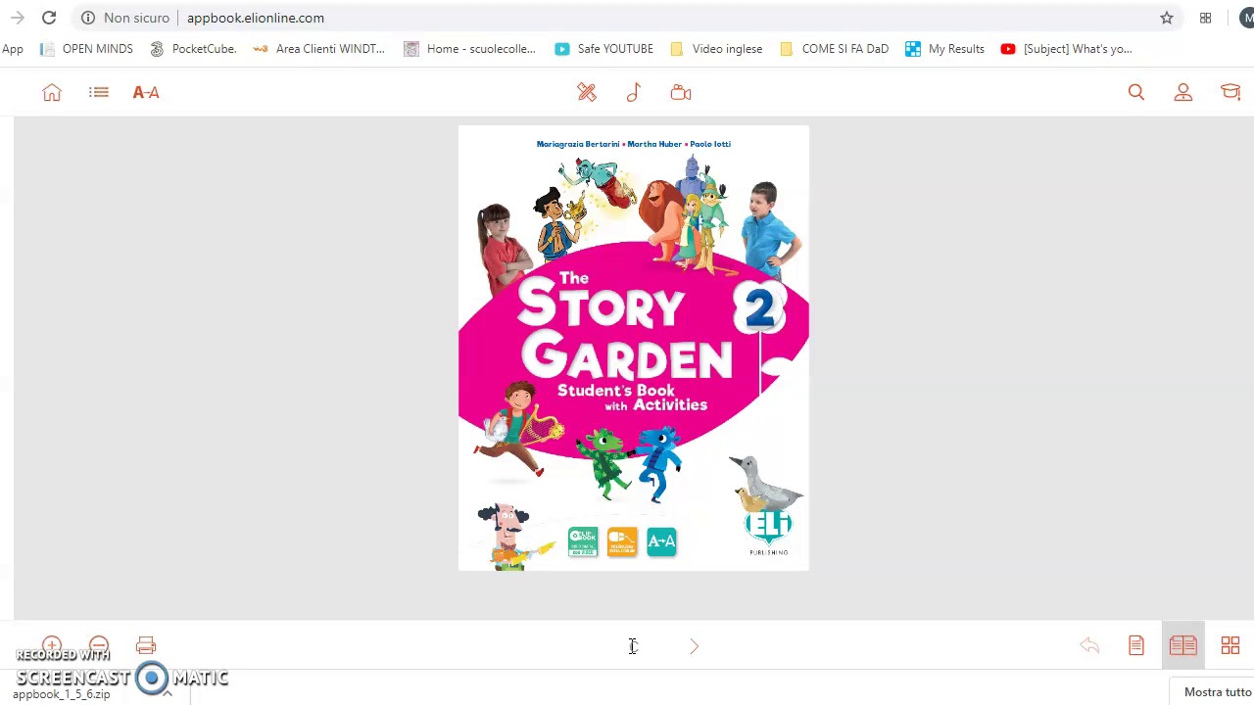
Task: Open the PocketCube. bookmark
Action: (193, 49)
